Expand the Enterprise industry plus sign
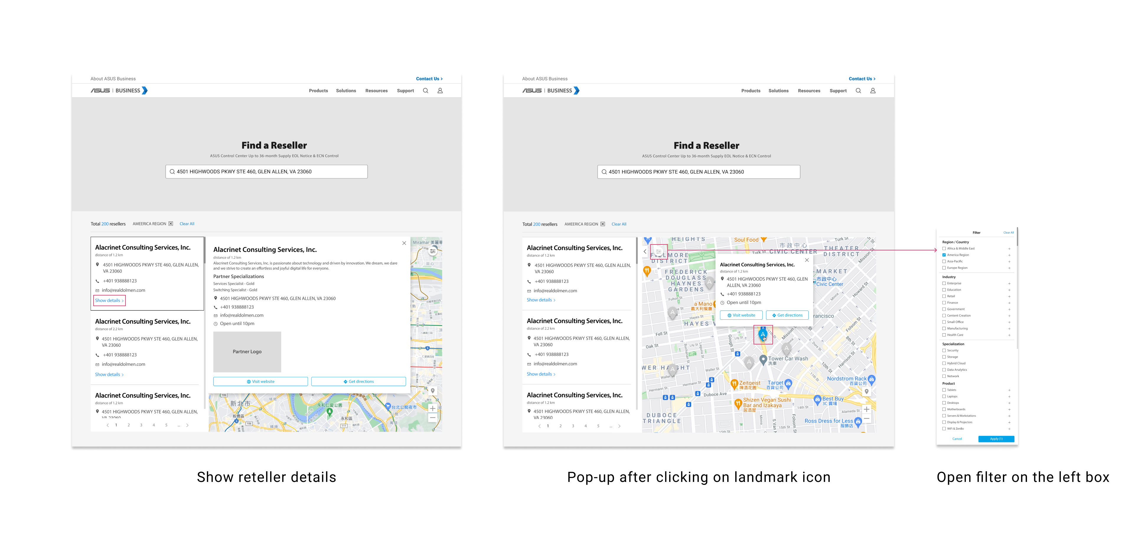Viewport: 1148px width, 558px height. point(1009,283)
